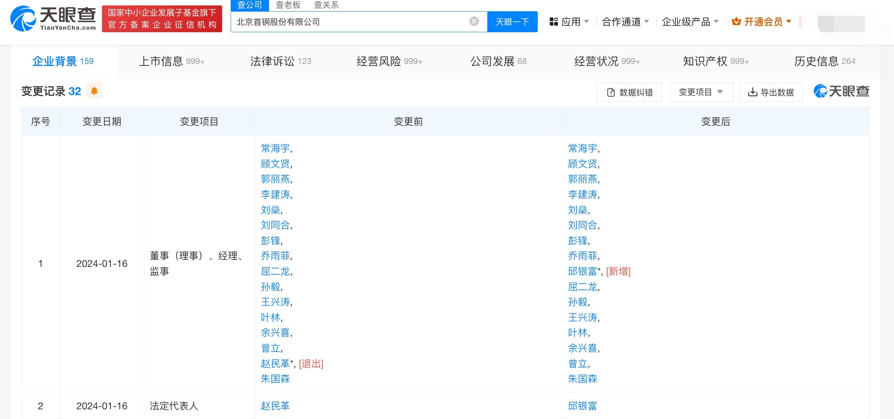
Task: Click the bell alert icon beside 变更记录
Action: pos(94,91)
